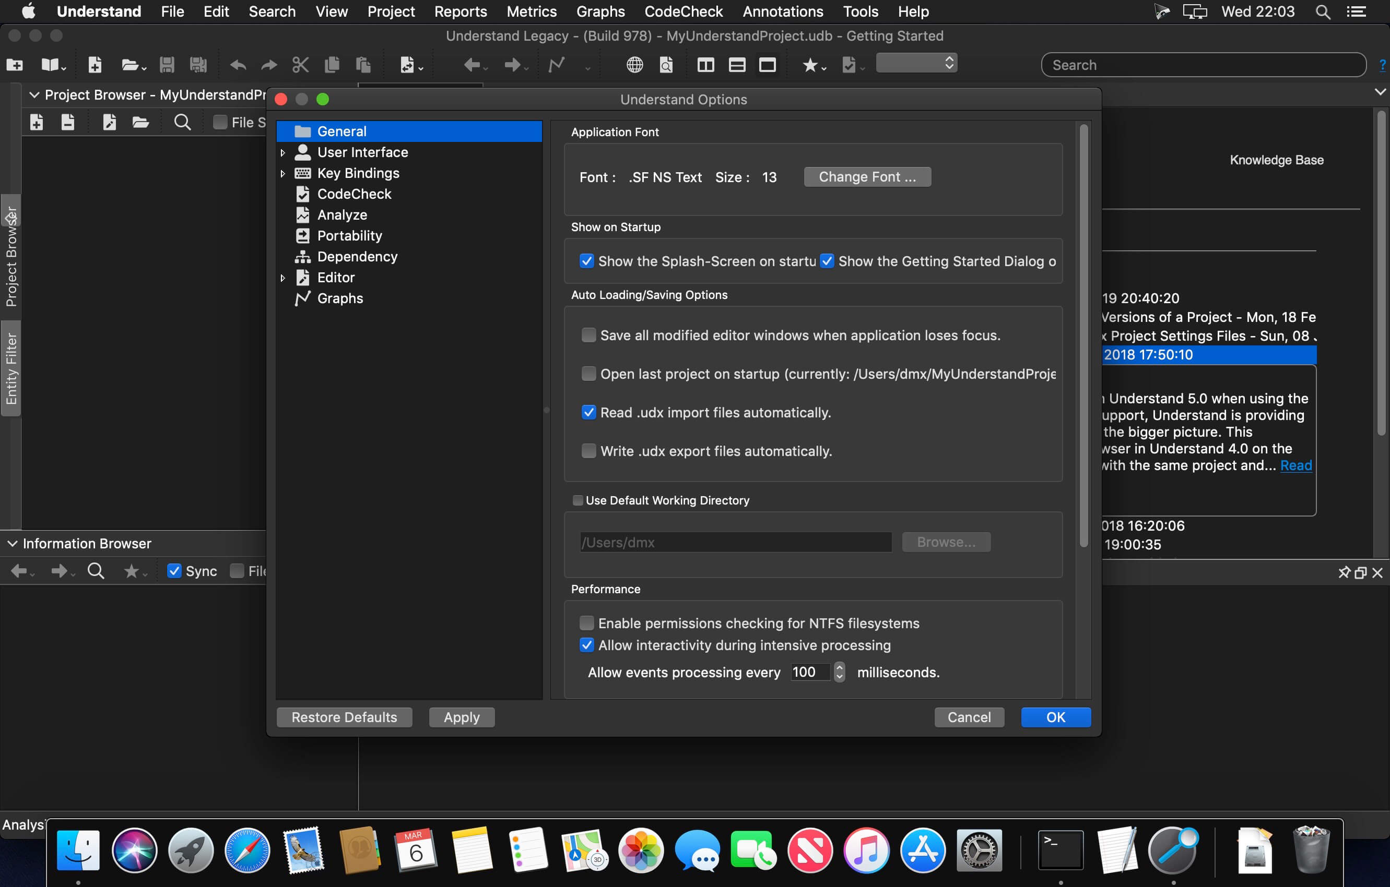The image size is (1390, 887).
Task: Open Terminal from the Dock
Action: pos(1061,850)
